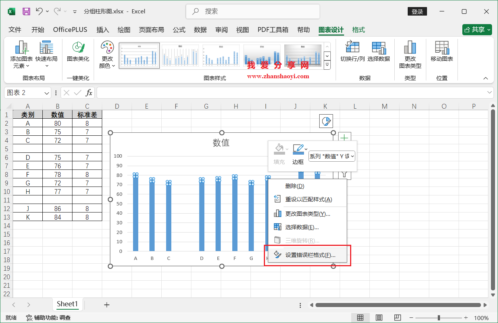
Task: Open 更改颜色 for the chart
Action: (107, 55)
